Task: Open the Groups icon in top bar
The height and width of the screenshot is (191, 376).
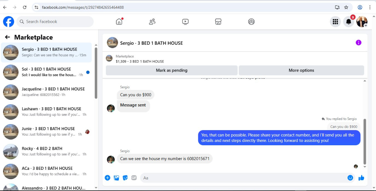Action: tap(251, 22)
